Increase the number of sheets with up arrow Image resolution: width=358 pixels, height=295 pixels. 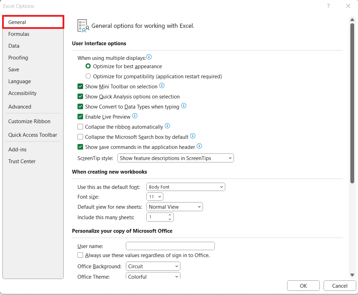[x=170, y=215]
